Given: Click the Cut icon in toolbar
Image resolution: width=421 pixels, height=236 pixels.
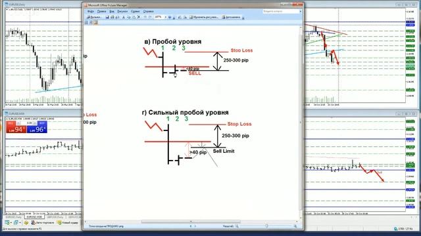Looking at the screenshot, I should [x=124, y=17].
